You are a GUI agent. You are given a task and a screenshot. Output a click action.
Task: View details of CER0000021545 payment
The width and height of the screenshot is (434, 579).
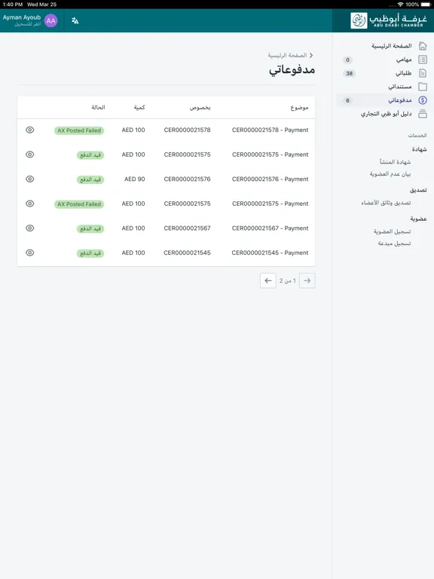click(30, 253)
